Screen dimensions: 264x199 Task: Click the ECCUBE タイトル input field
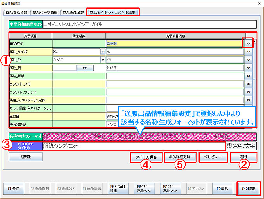(134, 146)
